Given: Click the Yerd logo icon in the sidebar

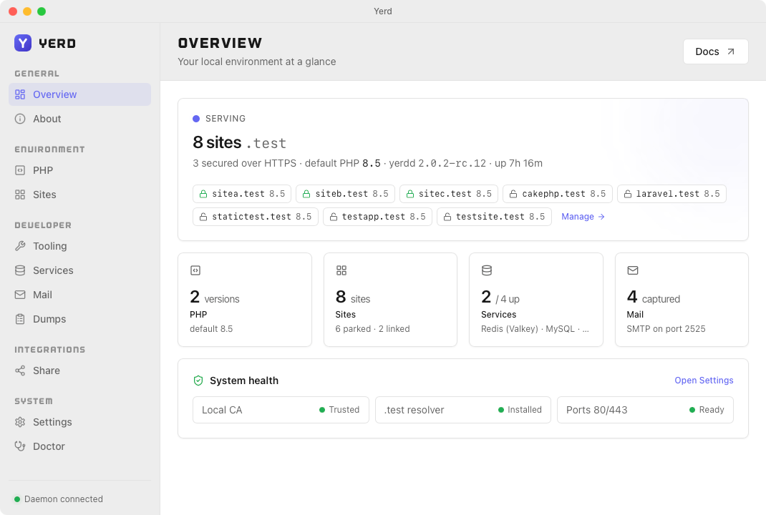Looking at the screenshot, I should pos(23,43).
